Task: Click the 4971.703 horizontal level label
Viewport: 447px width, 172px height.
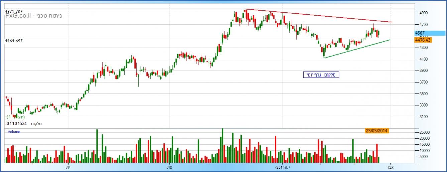Action: click(x=14, y=11)
